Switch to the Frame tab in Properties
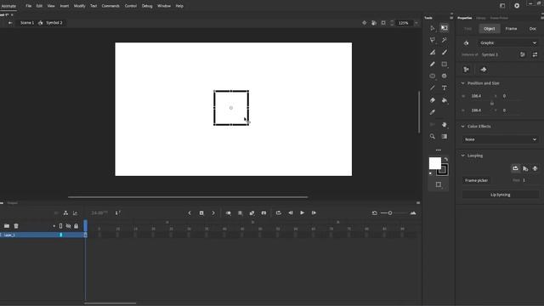Screen dimensions: 544x306 pyautogui.click(x=511, y=29)
